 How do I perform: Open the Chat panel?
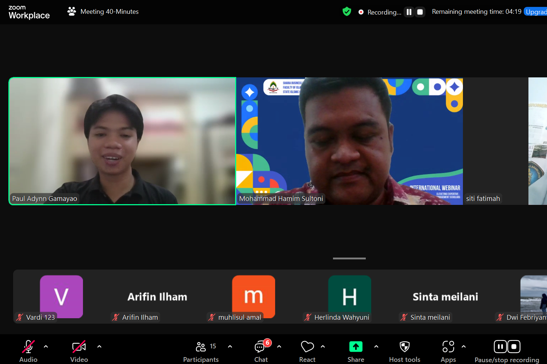pyautogui.click(x=260, y=347)
